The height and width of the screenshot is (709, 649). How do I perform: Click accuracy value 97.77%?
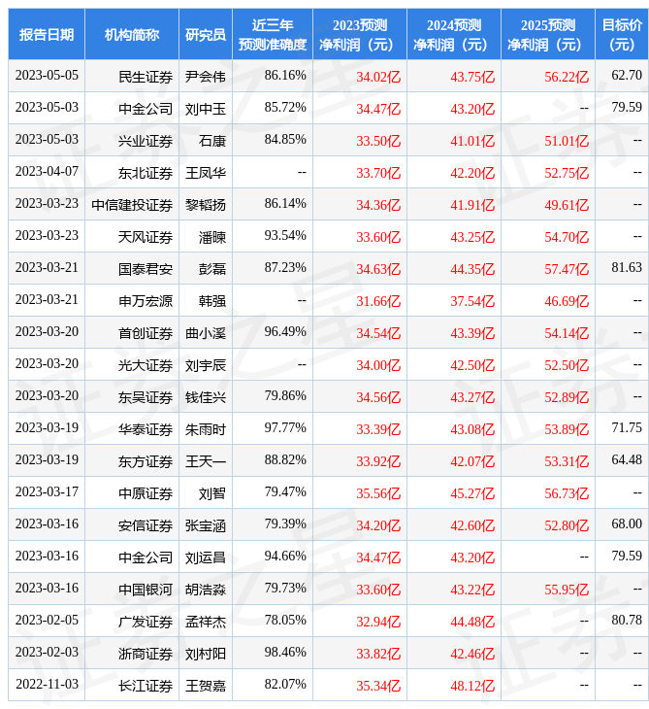pyautogui.click(x=285, y=427)
